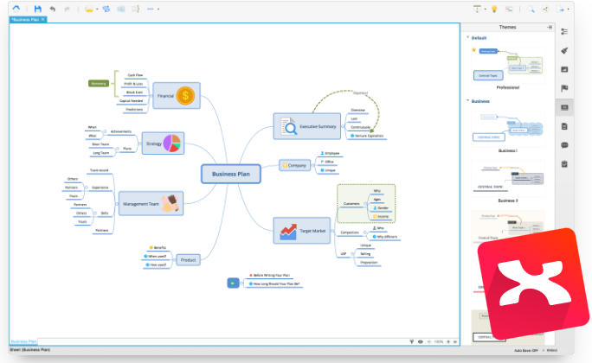Open the Outline panel in the right sidebar
Viewport: 592px width, 363px height.
tap(564, 31)
